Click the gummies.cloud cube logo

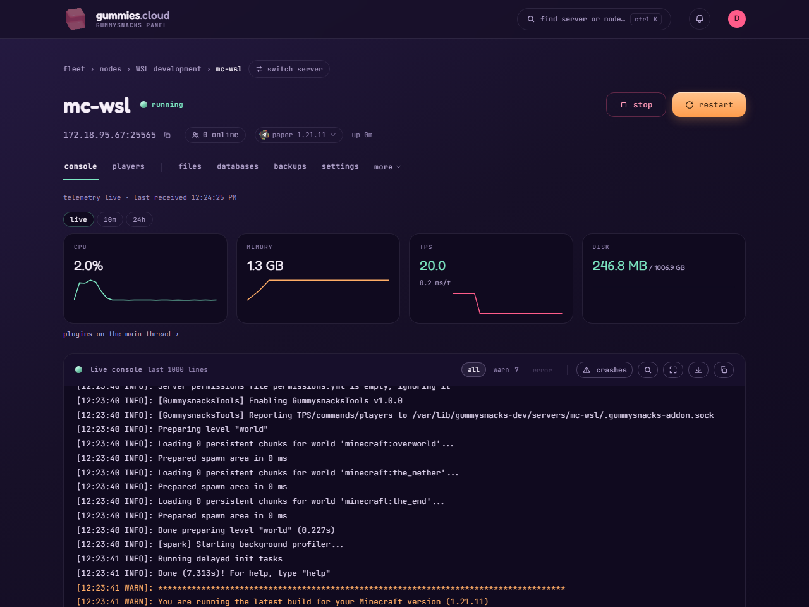click(x=76, y=19)
